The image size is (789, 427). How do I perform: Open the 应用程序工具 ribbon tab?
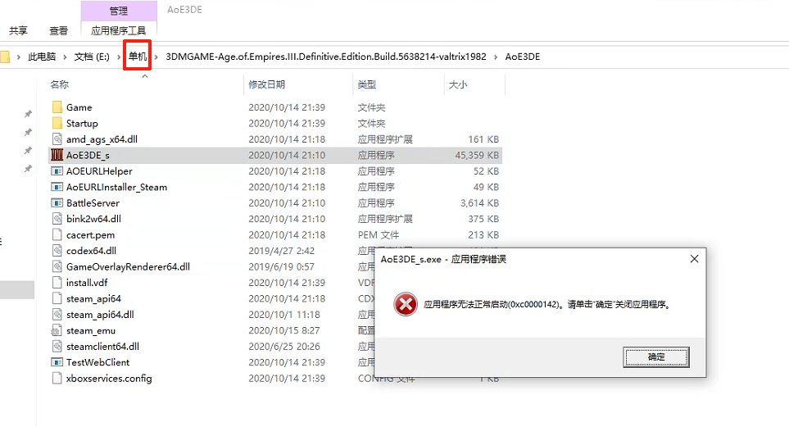coord(118,30)
